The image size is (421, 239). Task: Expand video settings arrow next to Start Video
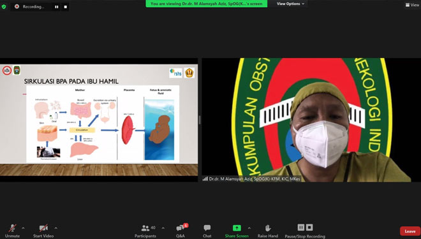tap(56, 228)
